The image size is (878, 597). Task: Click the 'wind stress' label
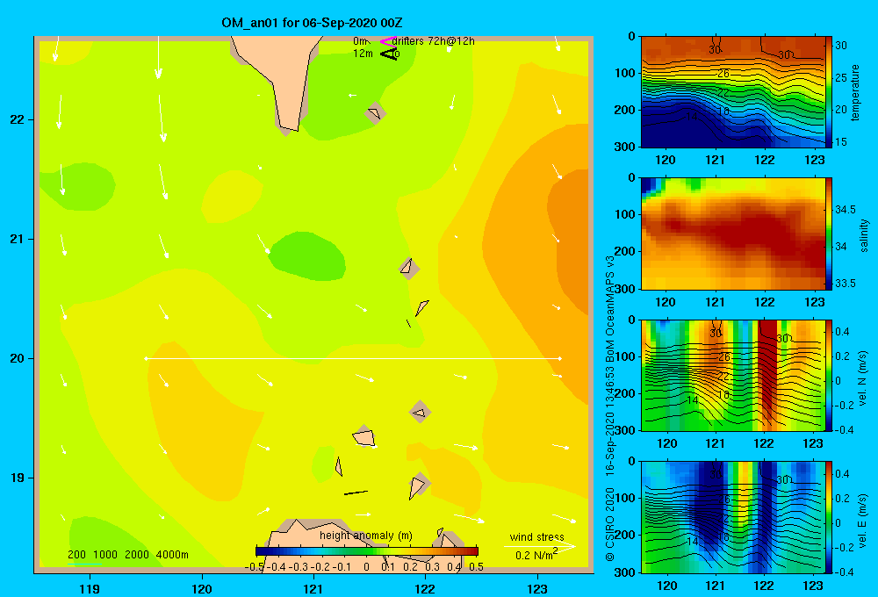click(x=536, y=537)
